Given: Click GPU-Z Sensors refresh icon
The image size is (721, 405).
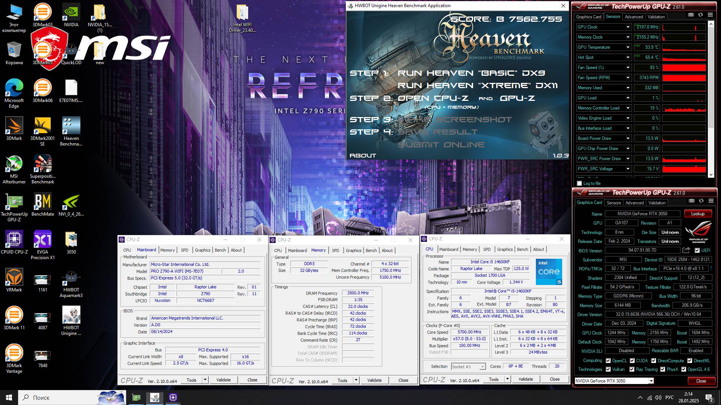Looking at the screenshot, I should point(700,15).
